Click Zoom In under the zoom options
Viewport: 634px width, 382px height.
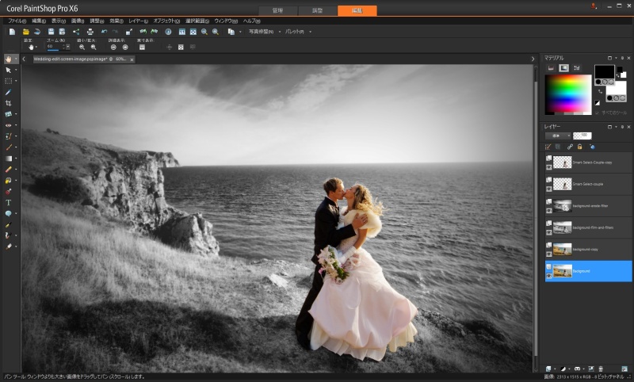(x=94, y=48)
